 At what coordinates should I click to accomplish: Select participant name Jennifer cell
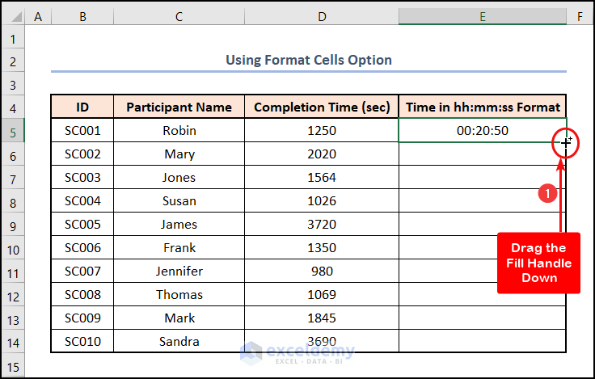tap(179, 271)
